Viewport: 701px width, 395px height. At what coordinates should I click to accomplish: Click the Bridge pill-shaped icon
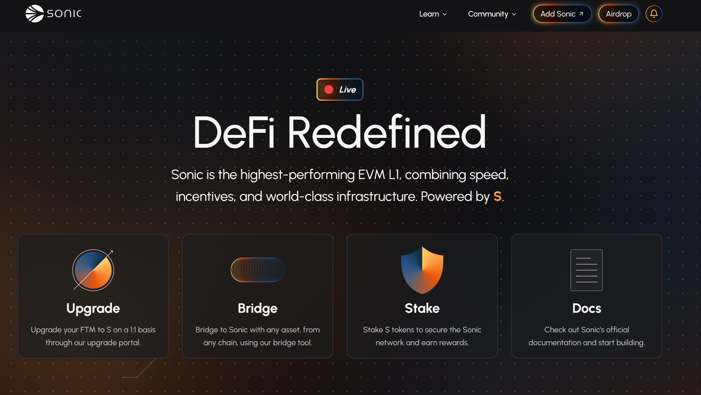(257, 270)
